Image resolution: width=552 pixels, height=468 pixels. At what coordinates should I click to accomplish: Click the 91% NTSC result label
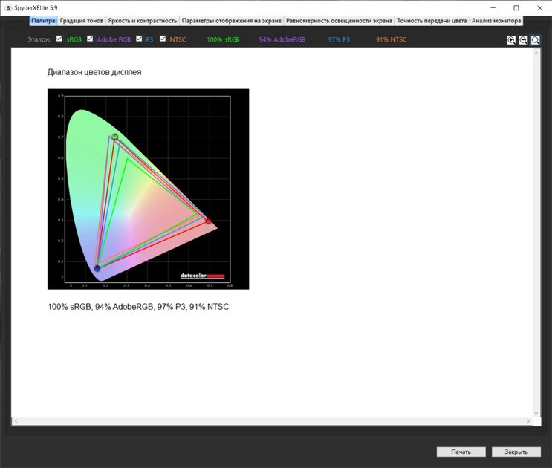click(391, 39)
